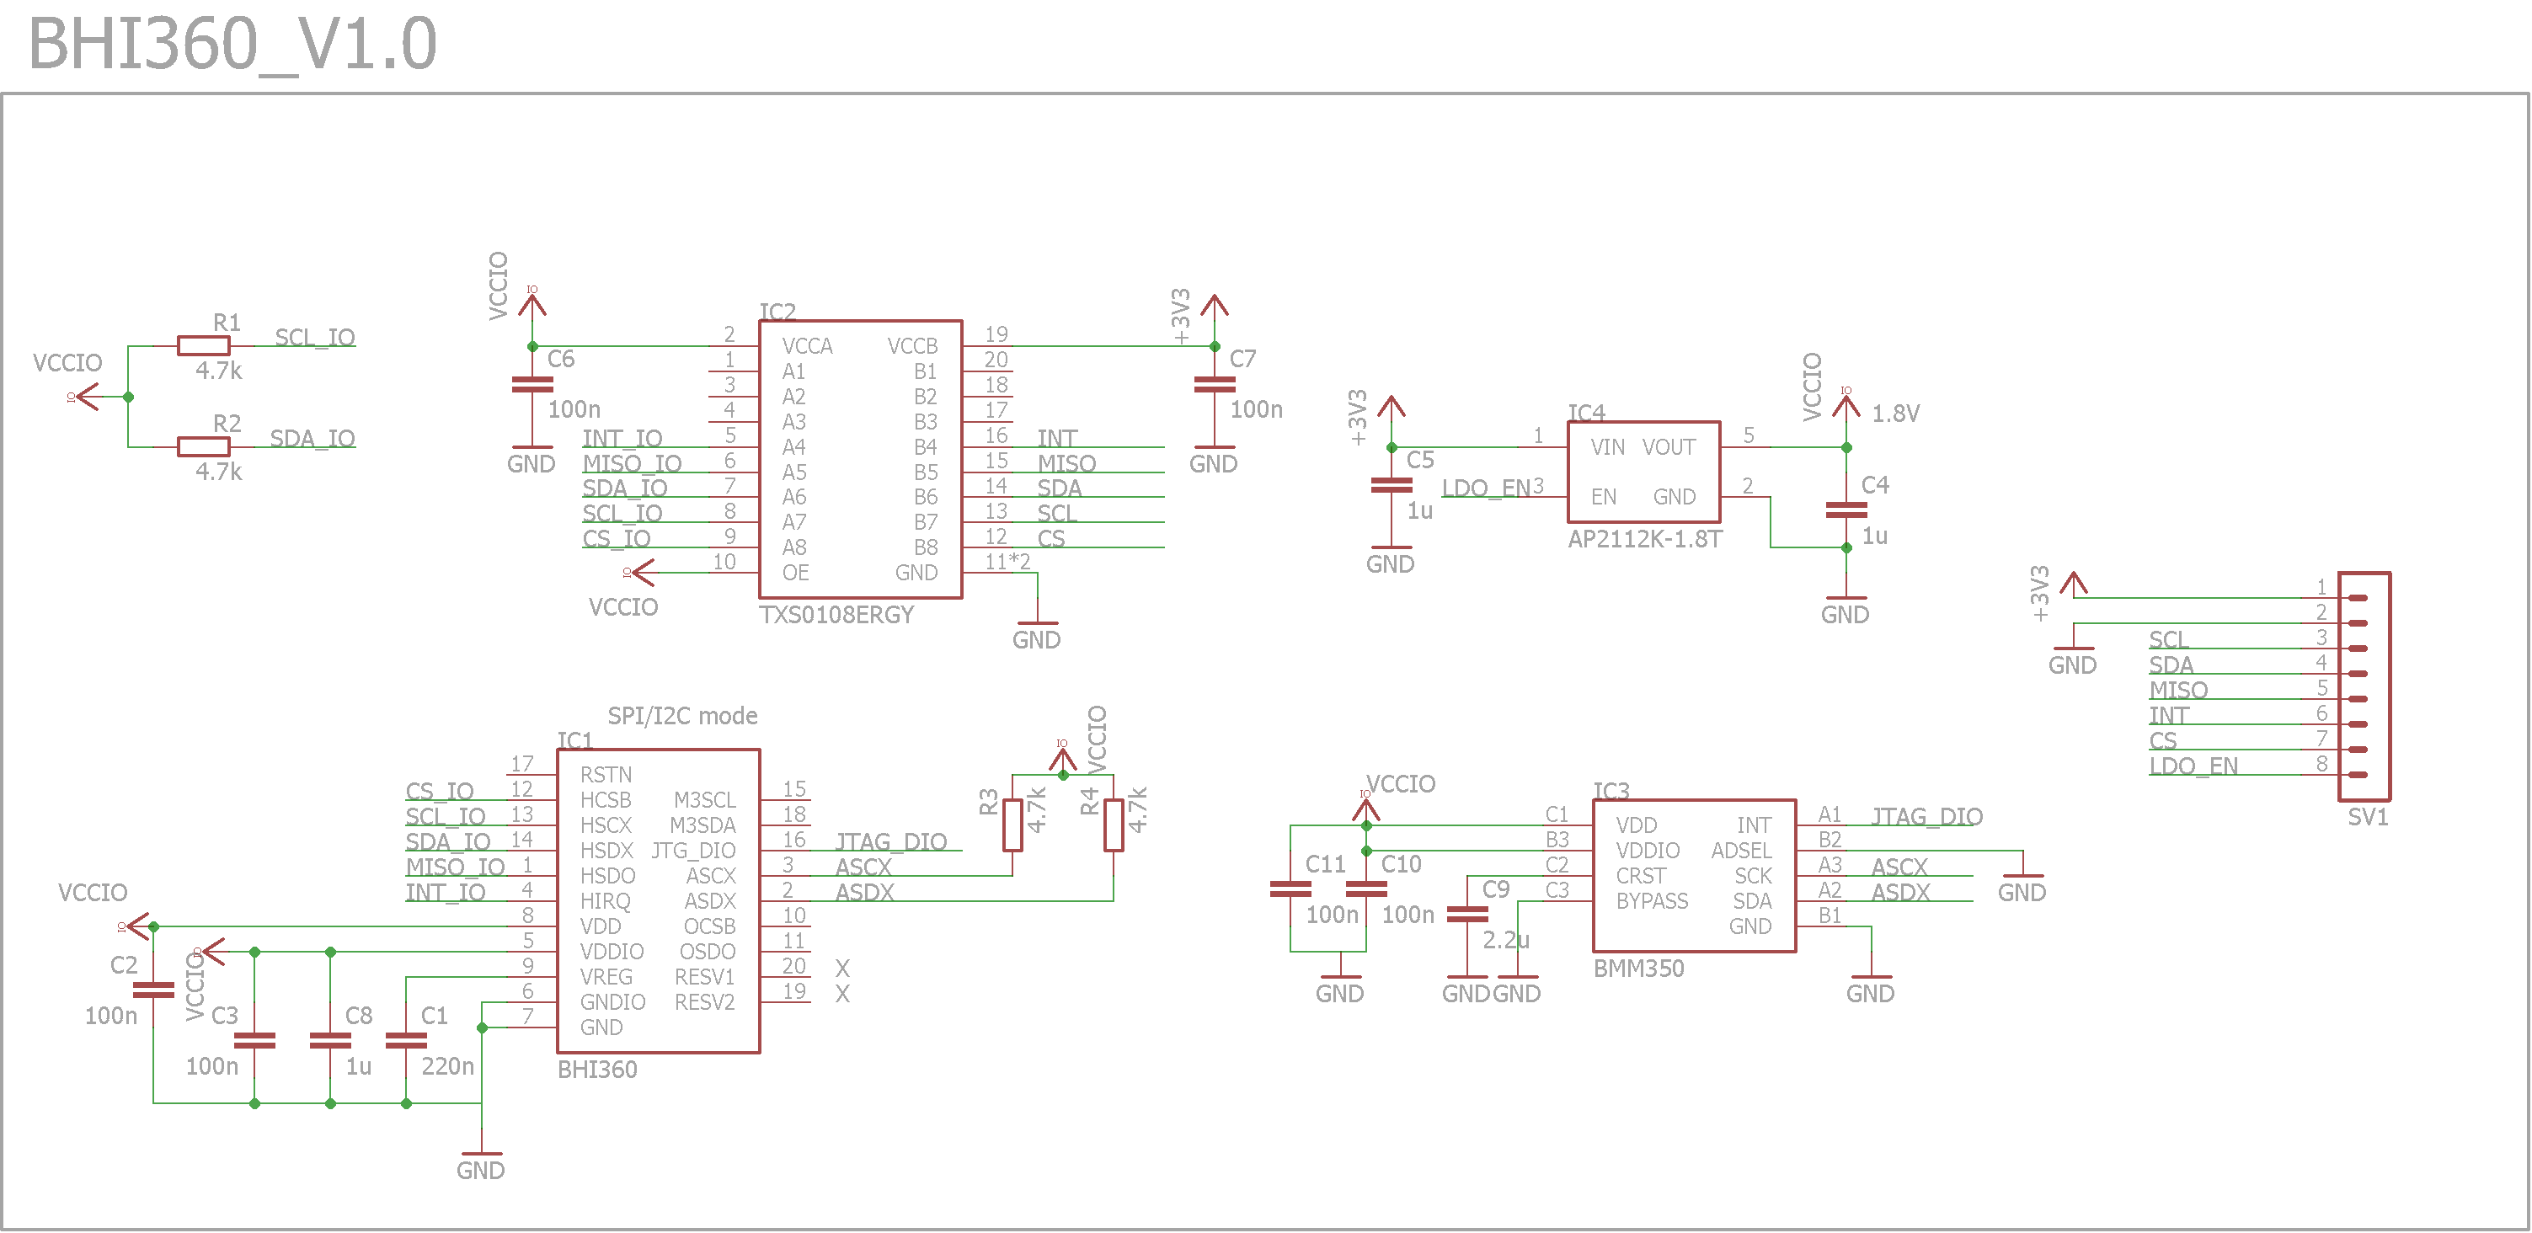This screenshot has height=1233, width=2532.
Task: Select the BMM350 IC3 chip body
Action: pyautogui.click(x=1694, y=875)
